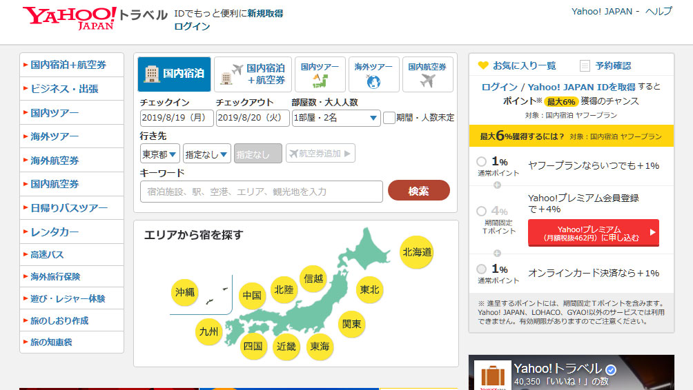Select 関東 region on the map
Viewport: 693px width, 390px height.
(x=352, y=324)
